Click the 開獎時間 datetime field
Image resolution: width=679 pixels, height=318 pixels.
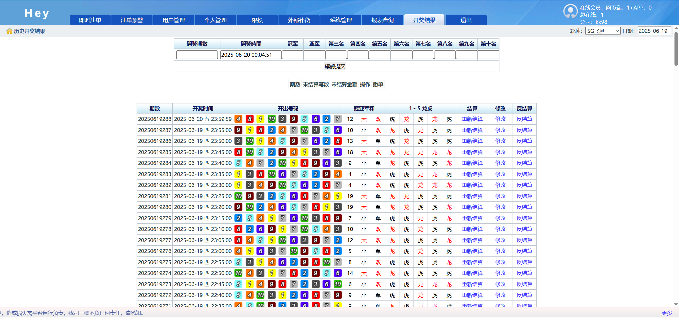pos(251,55)
